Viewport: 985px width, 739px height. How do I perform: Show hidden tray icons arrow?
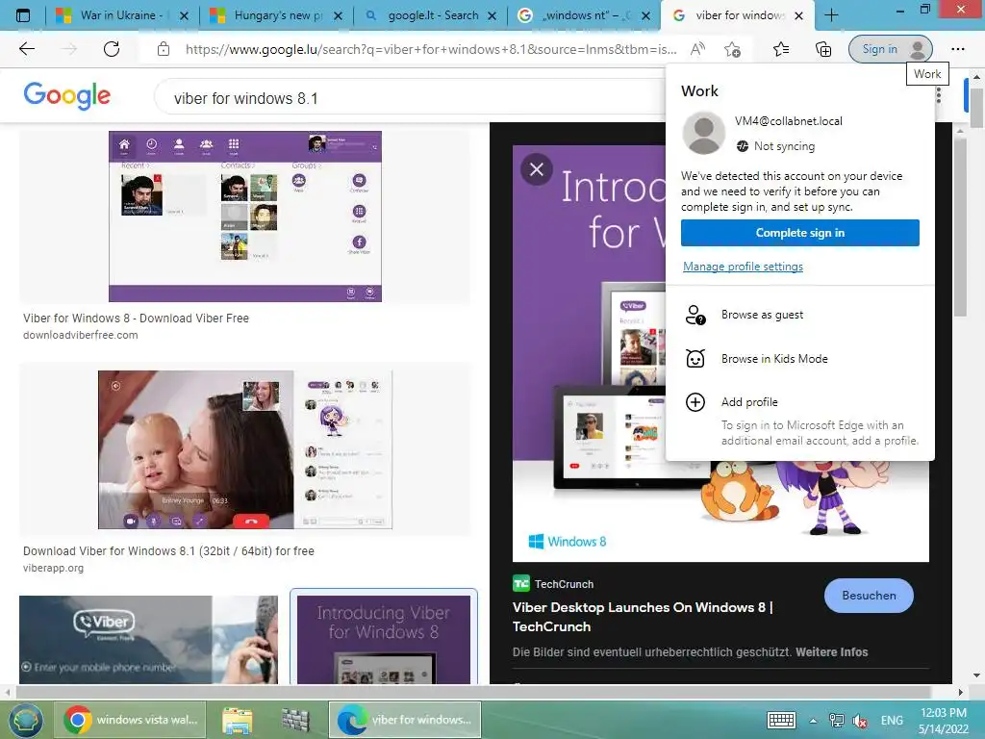tap(813, 721)
